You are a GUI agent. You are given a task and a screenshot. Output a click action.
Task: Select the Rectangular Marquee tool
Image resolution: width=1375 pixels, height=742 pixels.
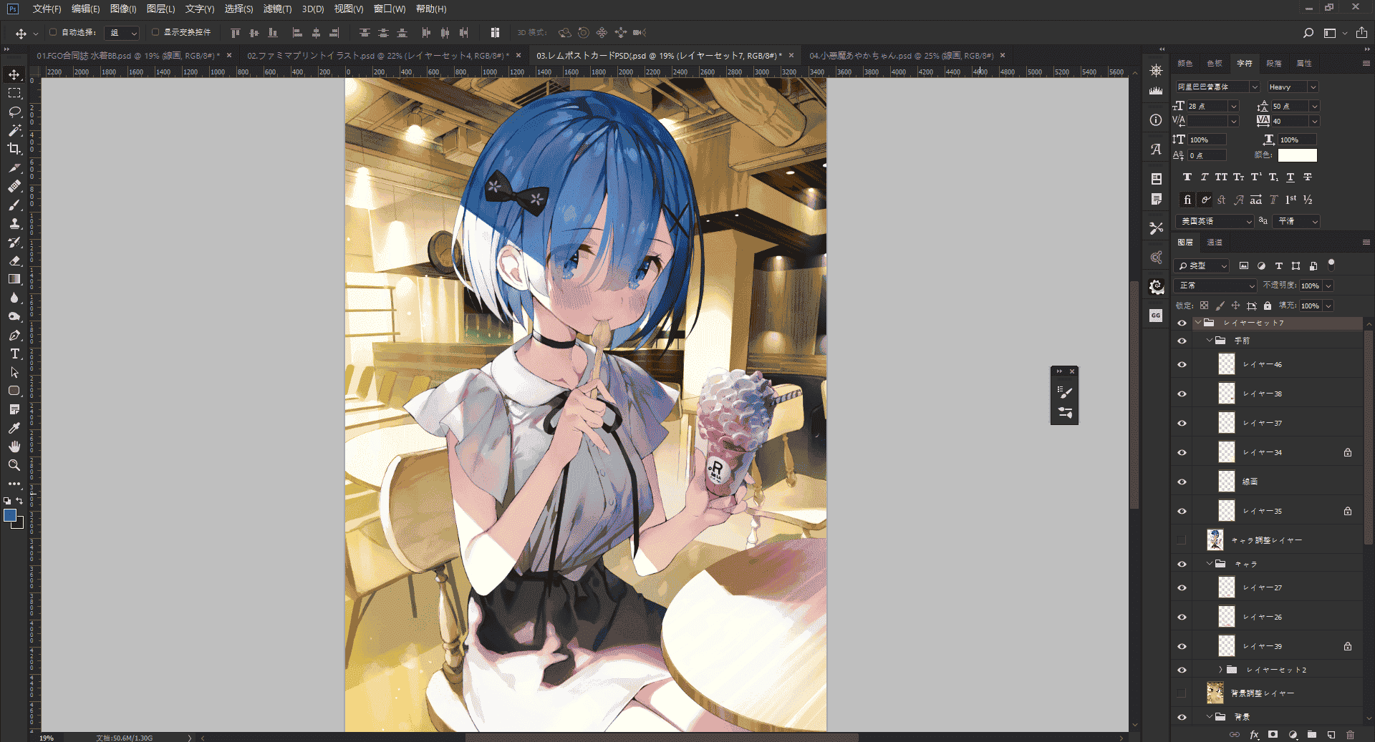pyautogui.click(x=14, y=93)
